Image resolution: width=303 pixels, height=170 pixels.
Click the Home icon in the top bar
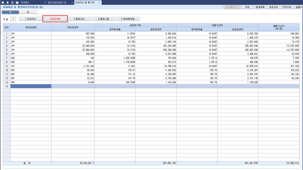click(3, 2)
